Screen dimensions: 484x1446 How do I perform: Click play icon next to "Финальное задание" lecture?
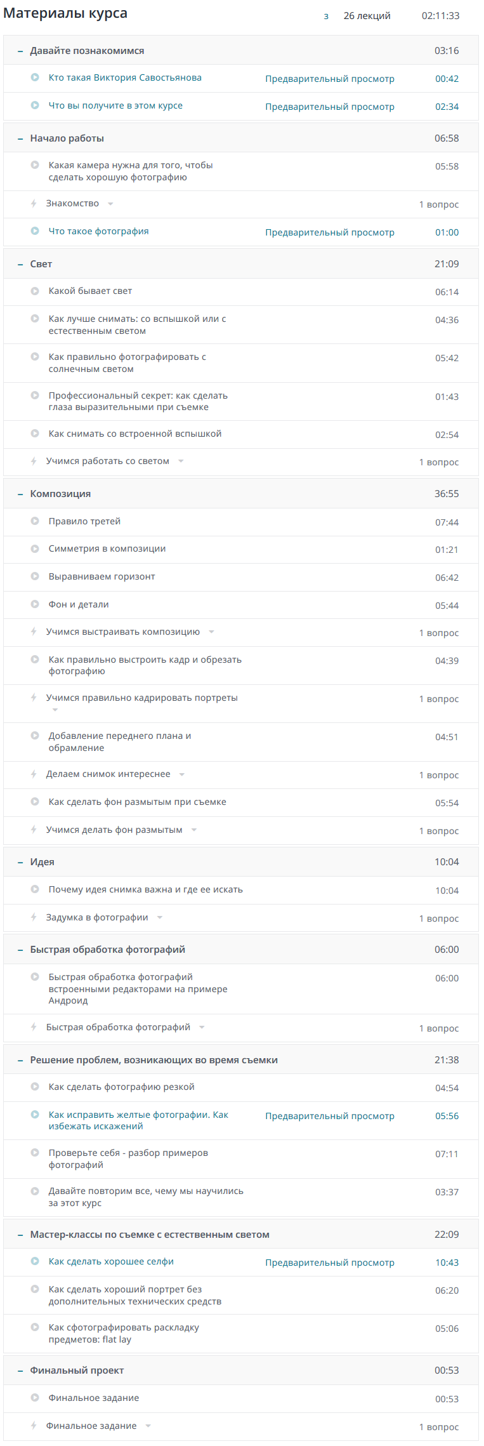pyautogui.click(x=35, y=1398)
